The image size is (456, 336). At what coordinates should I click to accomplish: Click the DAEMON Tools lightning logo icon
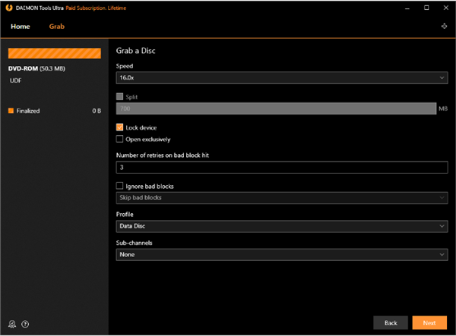[9, 8]
